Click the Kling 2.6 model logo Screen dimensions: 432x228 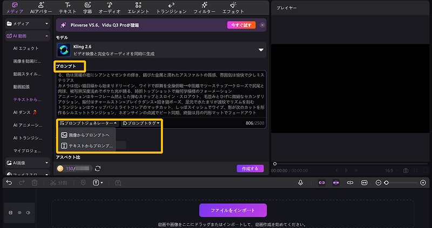click(x=64, y=50)
